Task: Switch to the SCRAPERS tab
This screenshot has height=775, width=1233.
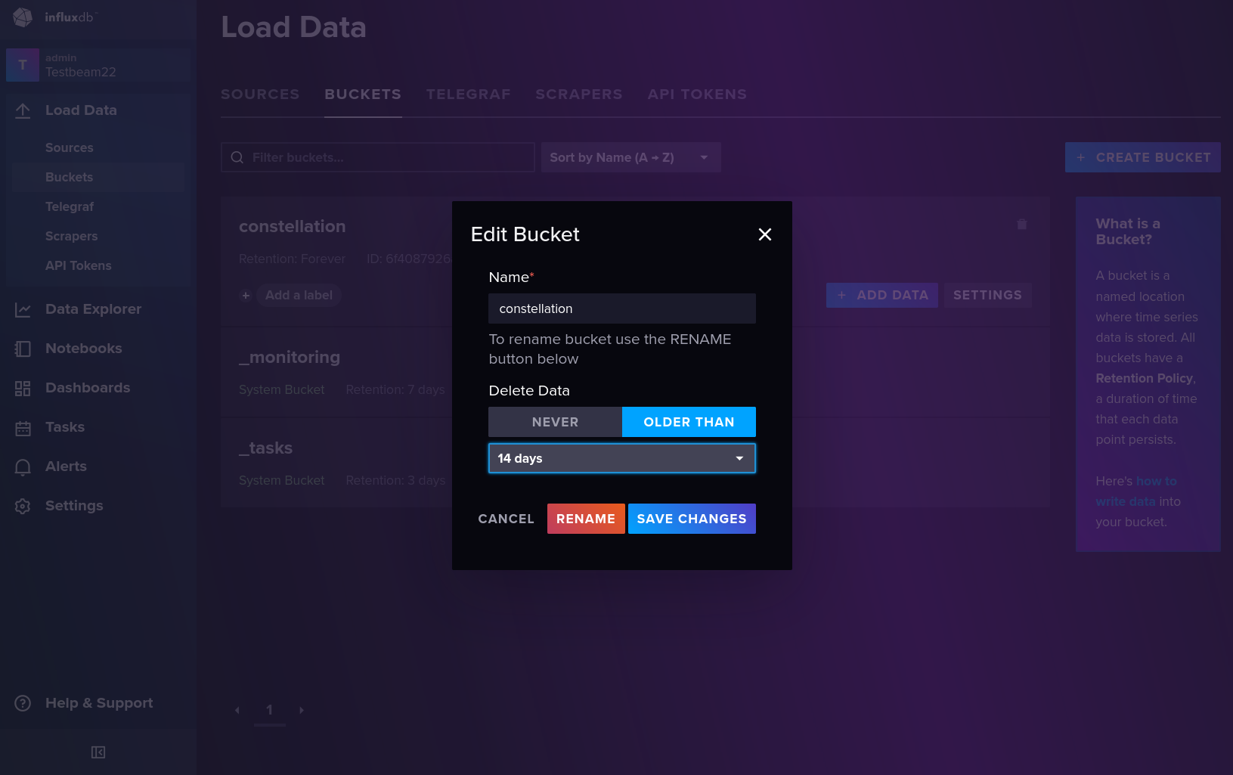Action: [579, 95]
